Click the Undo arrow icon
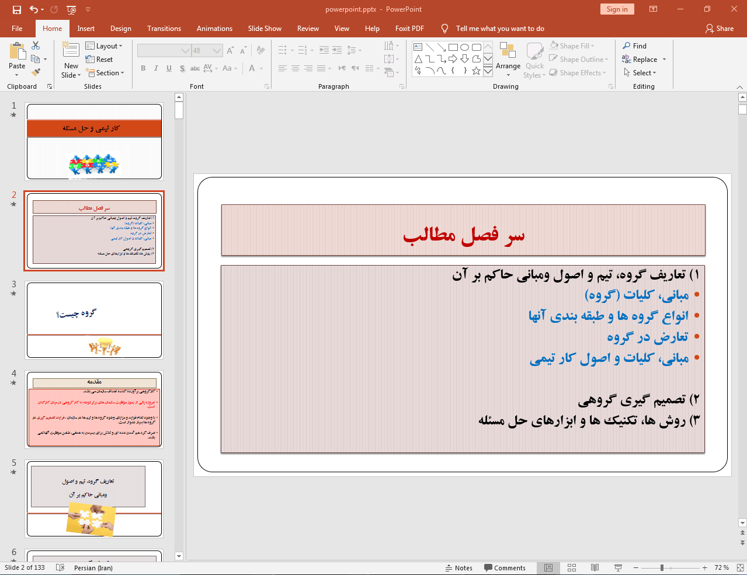The image size is (747, 575). 34,9
